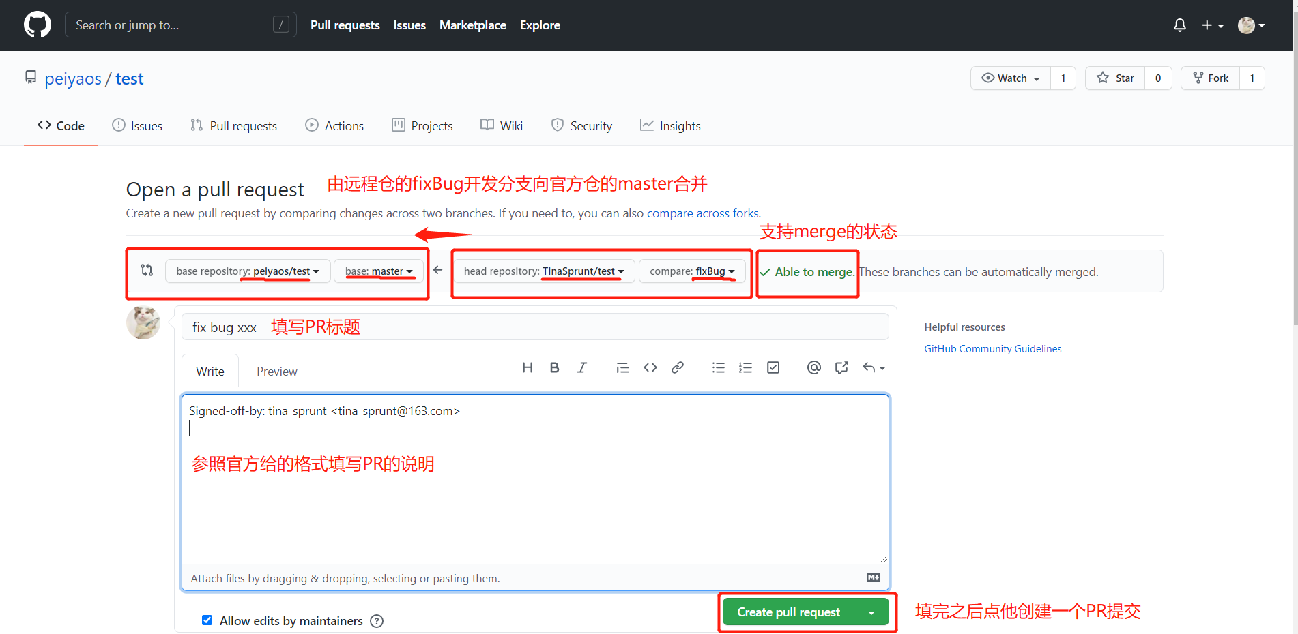Click inside the PR description text area
The height and width of the screenshot is (634, 1298).
point(535,479)
